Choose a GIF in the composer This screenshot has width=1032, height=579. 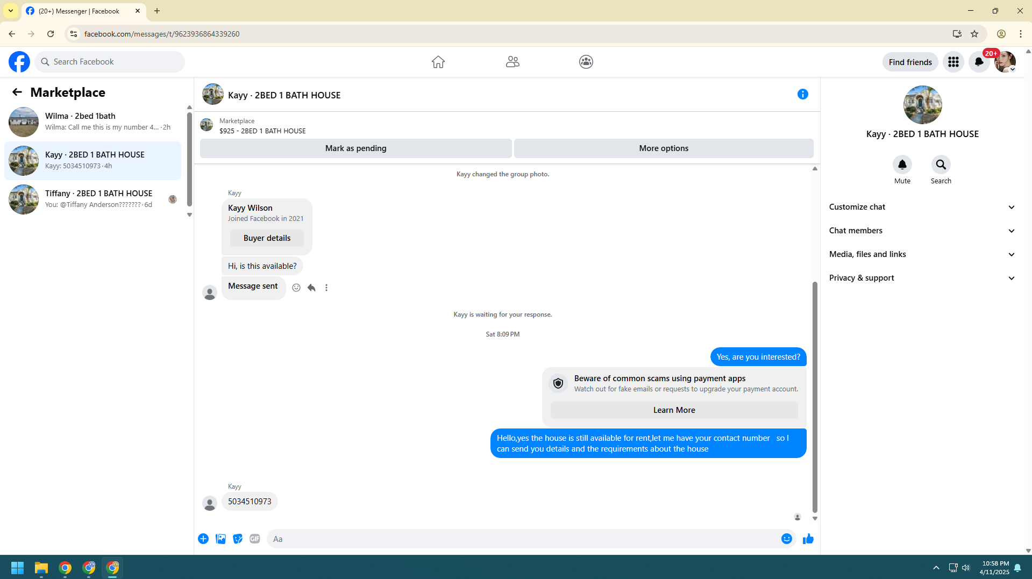[255, 539]
